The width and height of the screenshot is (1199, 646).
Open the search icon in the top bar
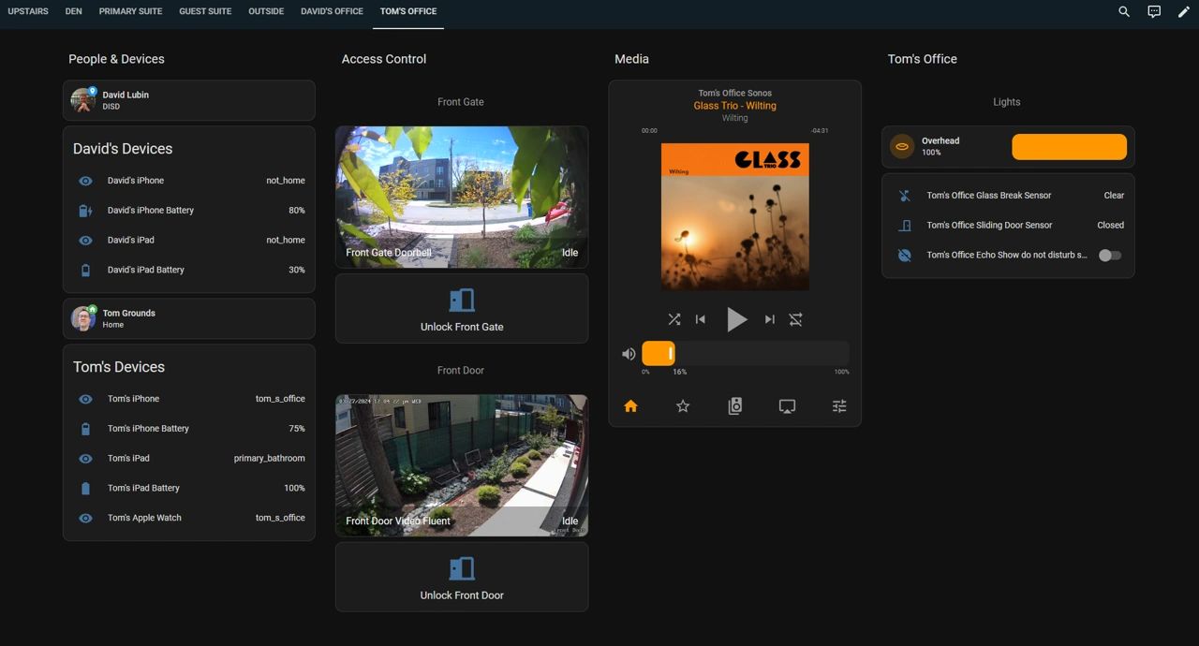click(x=1123, y=11)
